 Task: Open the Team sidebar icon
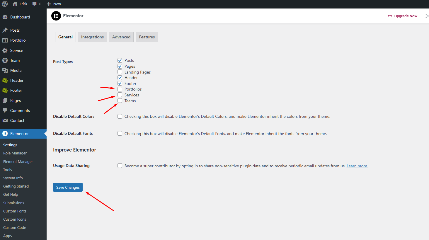[5, 60]
